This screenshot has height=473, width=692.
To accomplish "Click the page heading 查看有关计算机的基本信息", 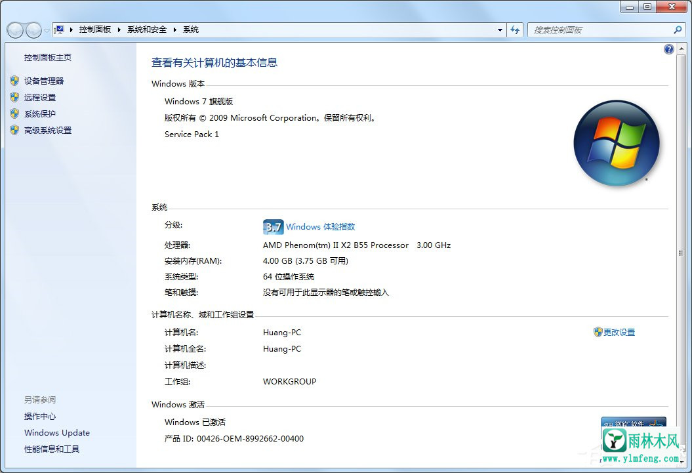I will (214, 63).
